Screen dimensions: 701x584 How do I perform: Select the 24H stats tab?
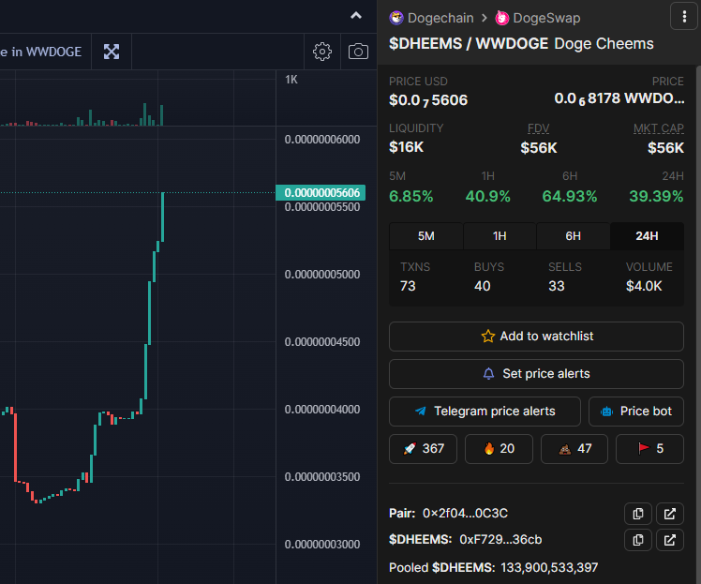click(x=647, y=236)
